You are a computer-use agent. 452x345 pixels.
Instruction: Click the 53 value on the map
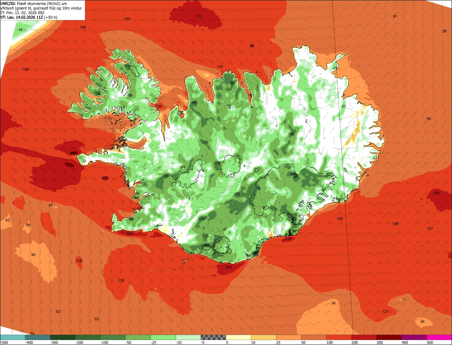[x=96, y=319]
